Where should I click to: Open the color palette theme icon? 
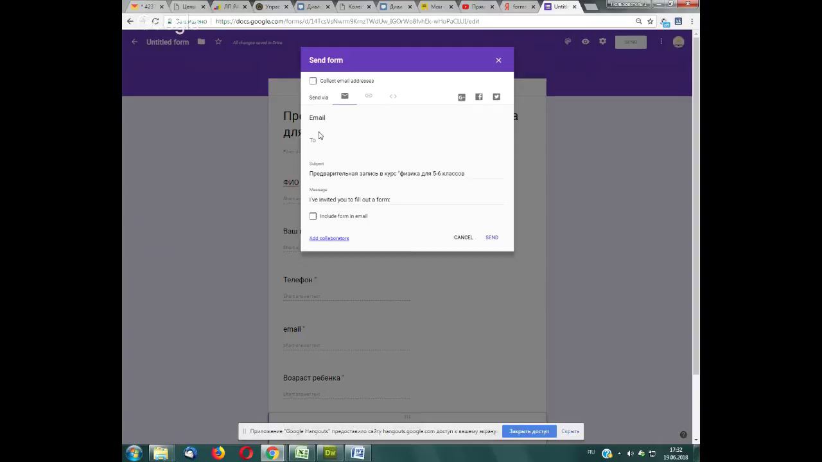click(x=568, y=42)
